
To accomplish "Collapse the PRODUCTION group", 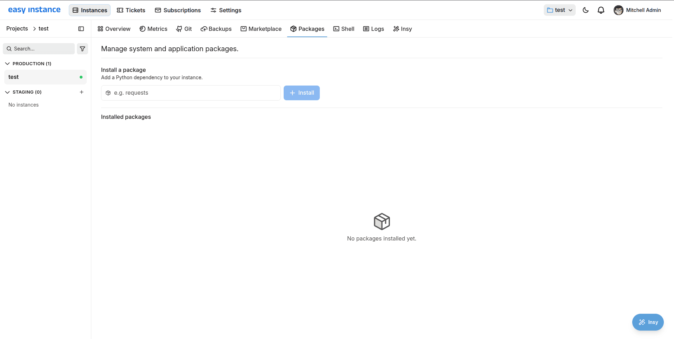I will pyautogui.click(x=28, y=63).
